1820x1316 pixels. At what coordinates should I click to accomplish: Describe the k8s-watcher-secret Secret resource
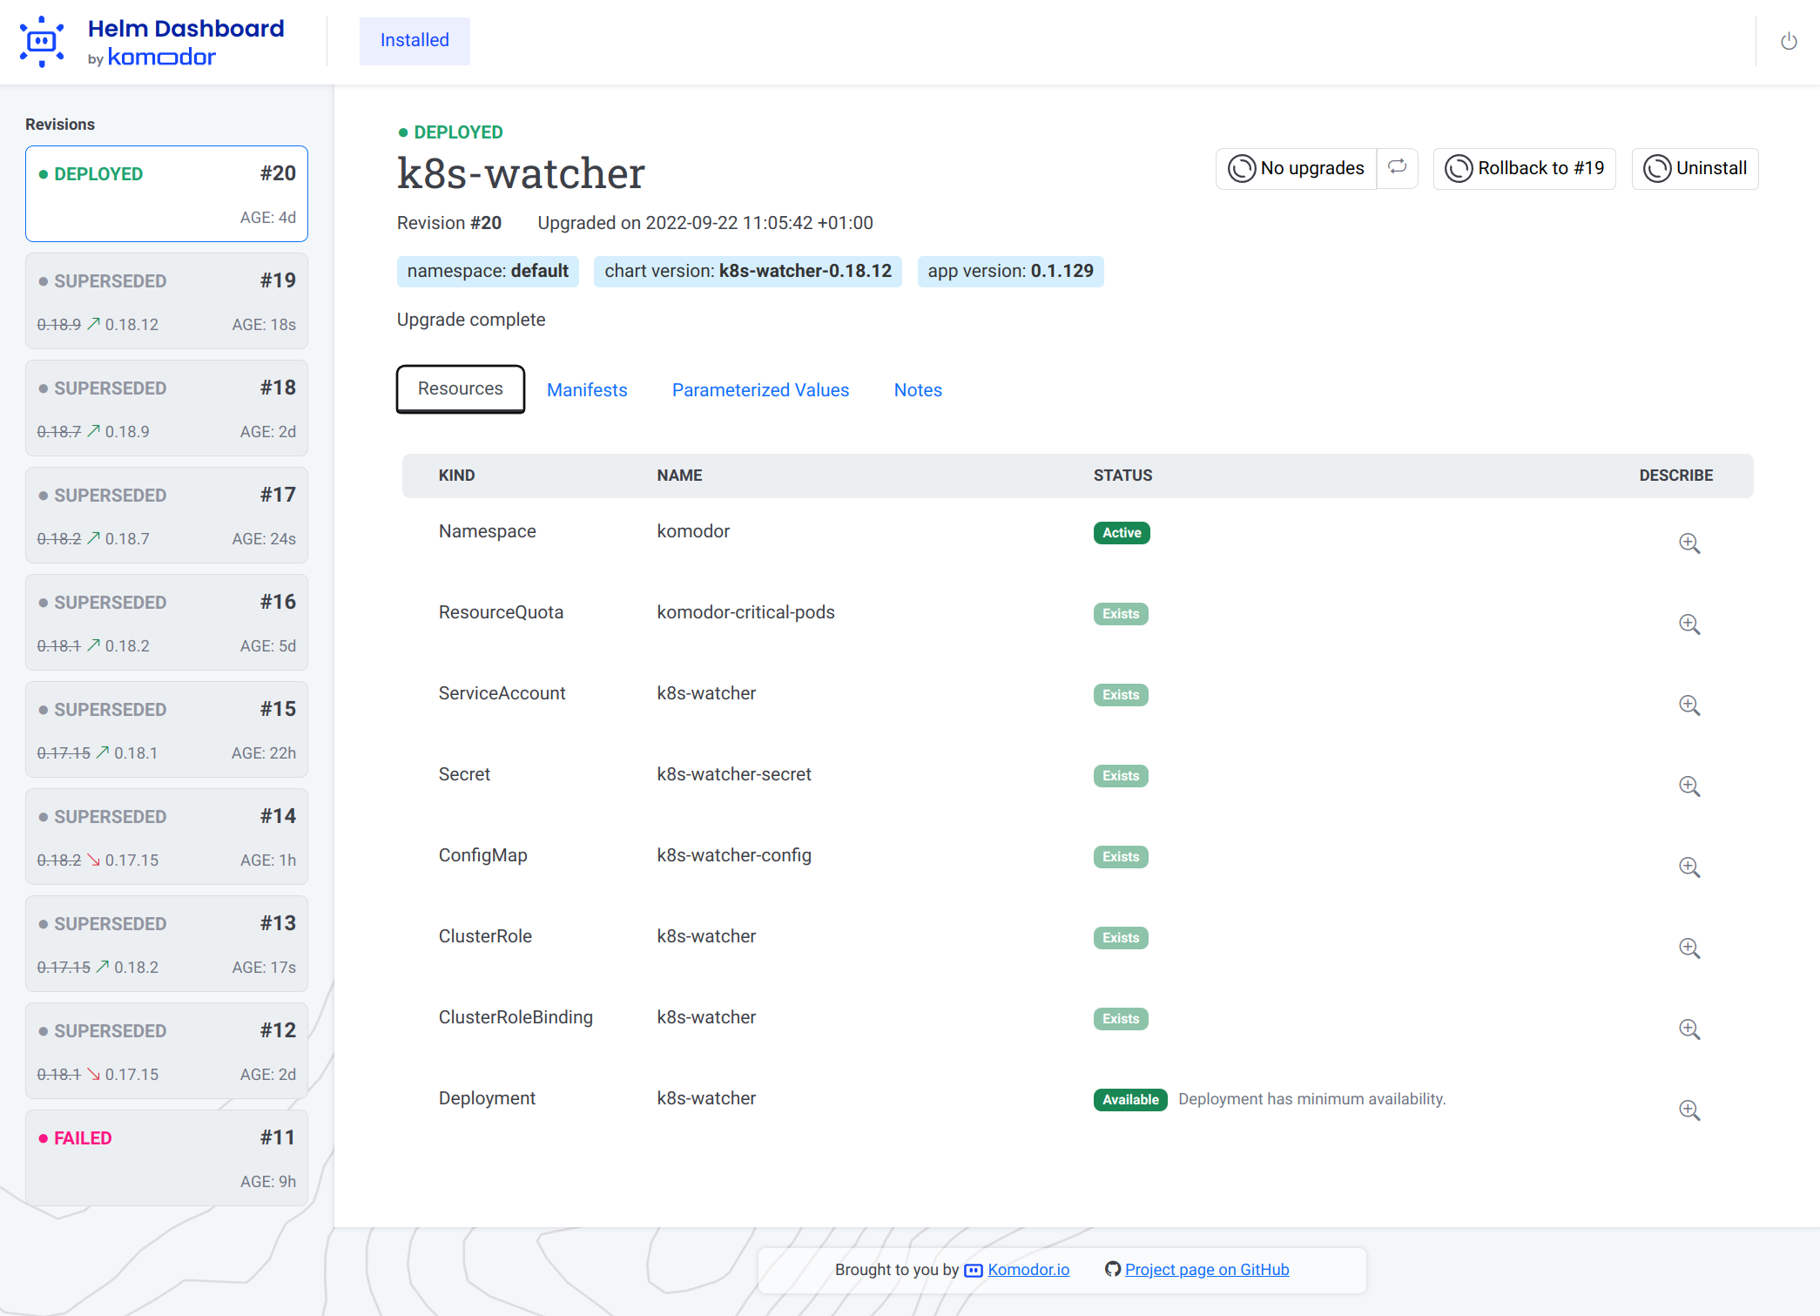(x=1690, y=786)
